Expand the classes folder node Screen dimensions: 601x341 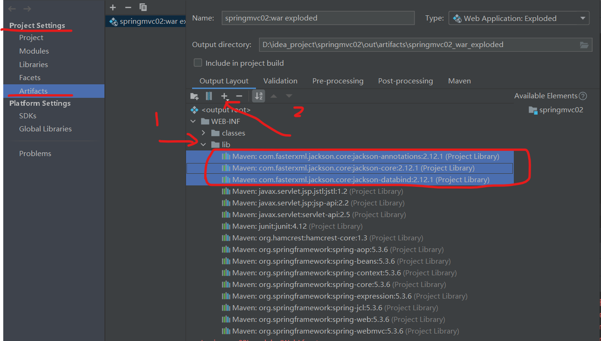pos(203,133)
